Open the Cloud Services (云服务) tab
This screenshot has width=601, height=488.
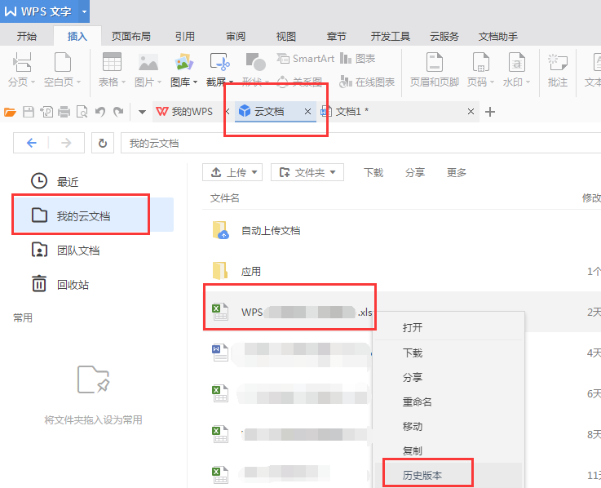click(x=444, y=37)
